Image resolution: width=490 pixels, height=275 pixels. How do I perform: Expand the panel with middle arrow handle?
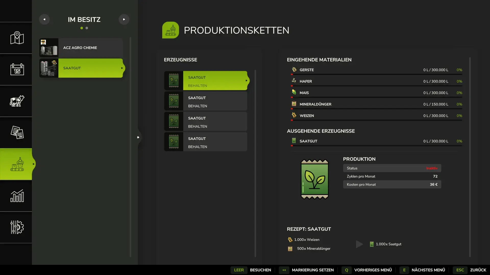point(138,137)
